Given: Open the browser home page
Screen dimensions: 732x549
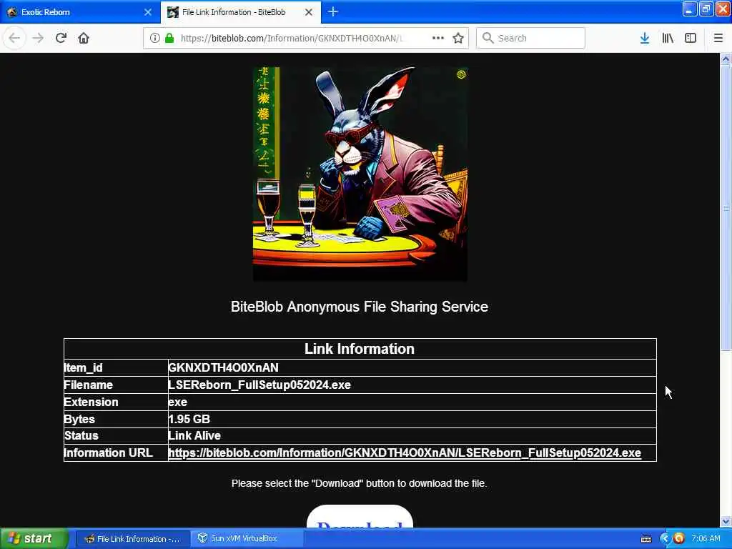Looking at the screenshot, I should click(x=84, y=39).
